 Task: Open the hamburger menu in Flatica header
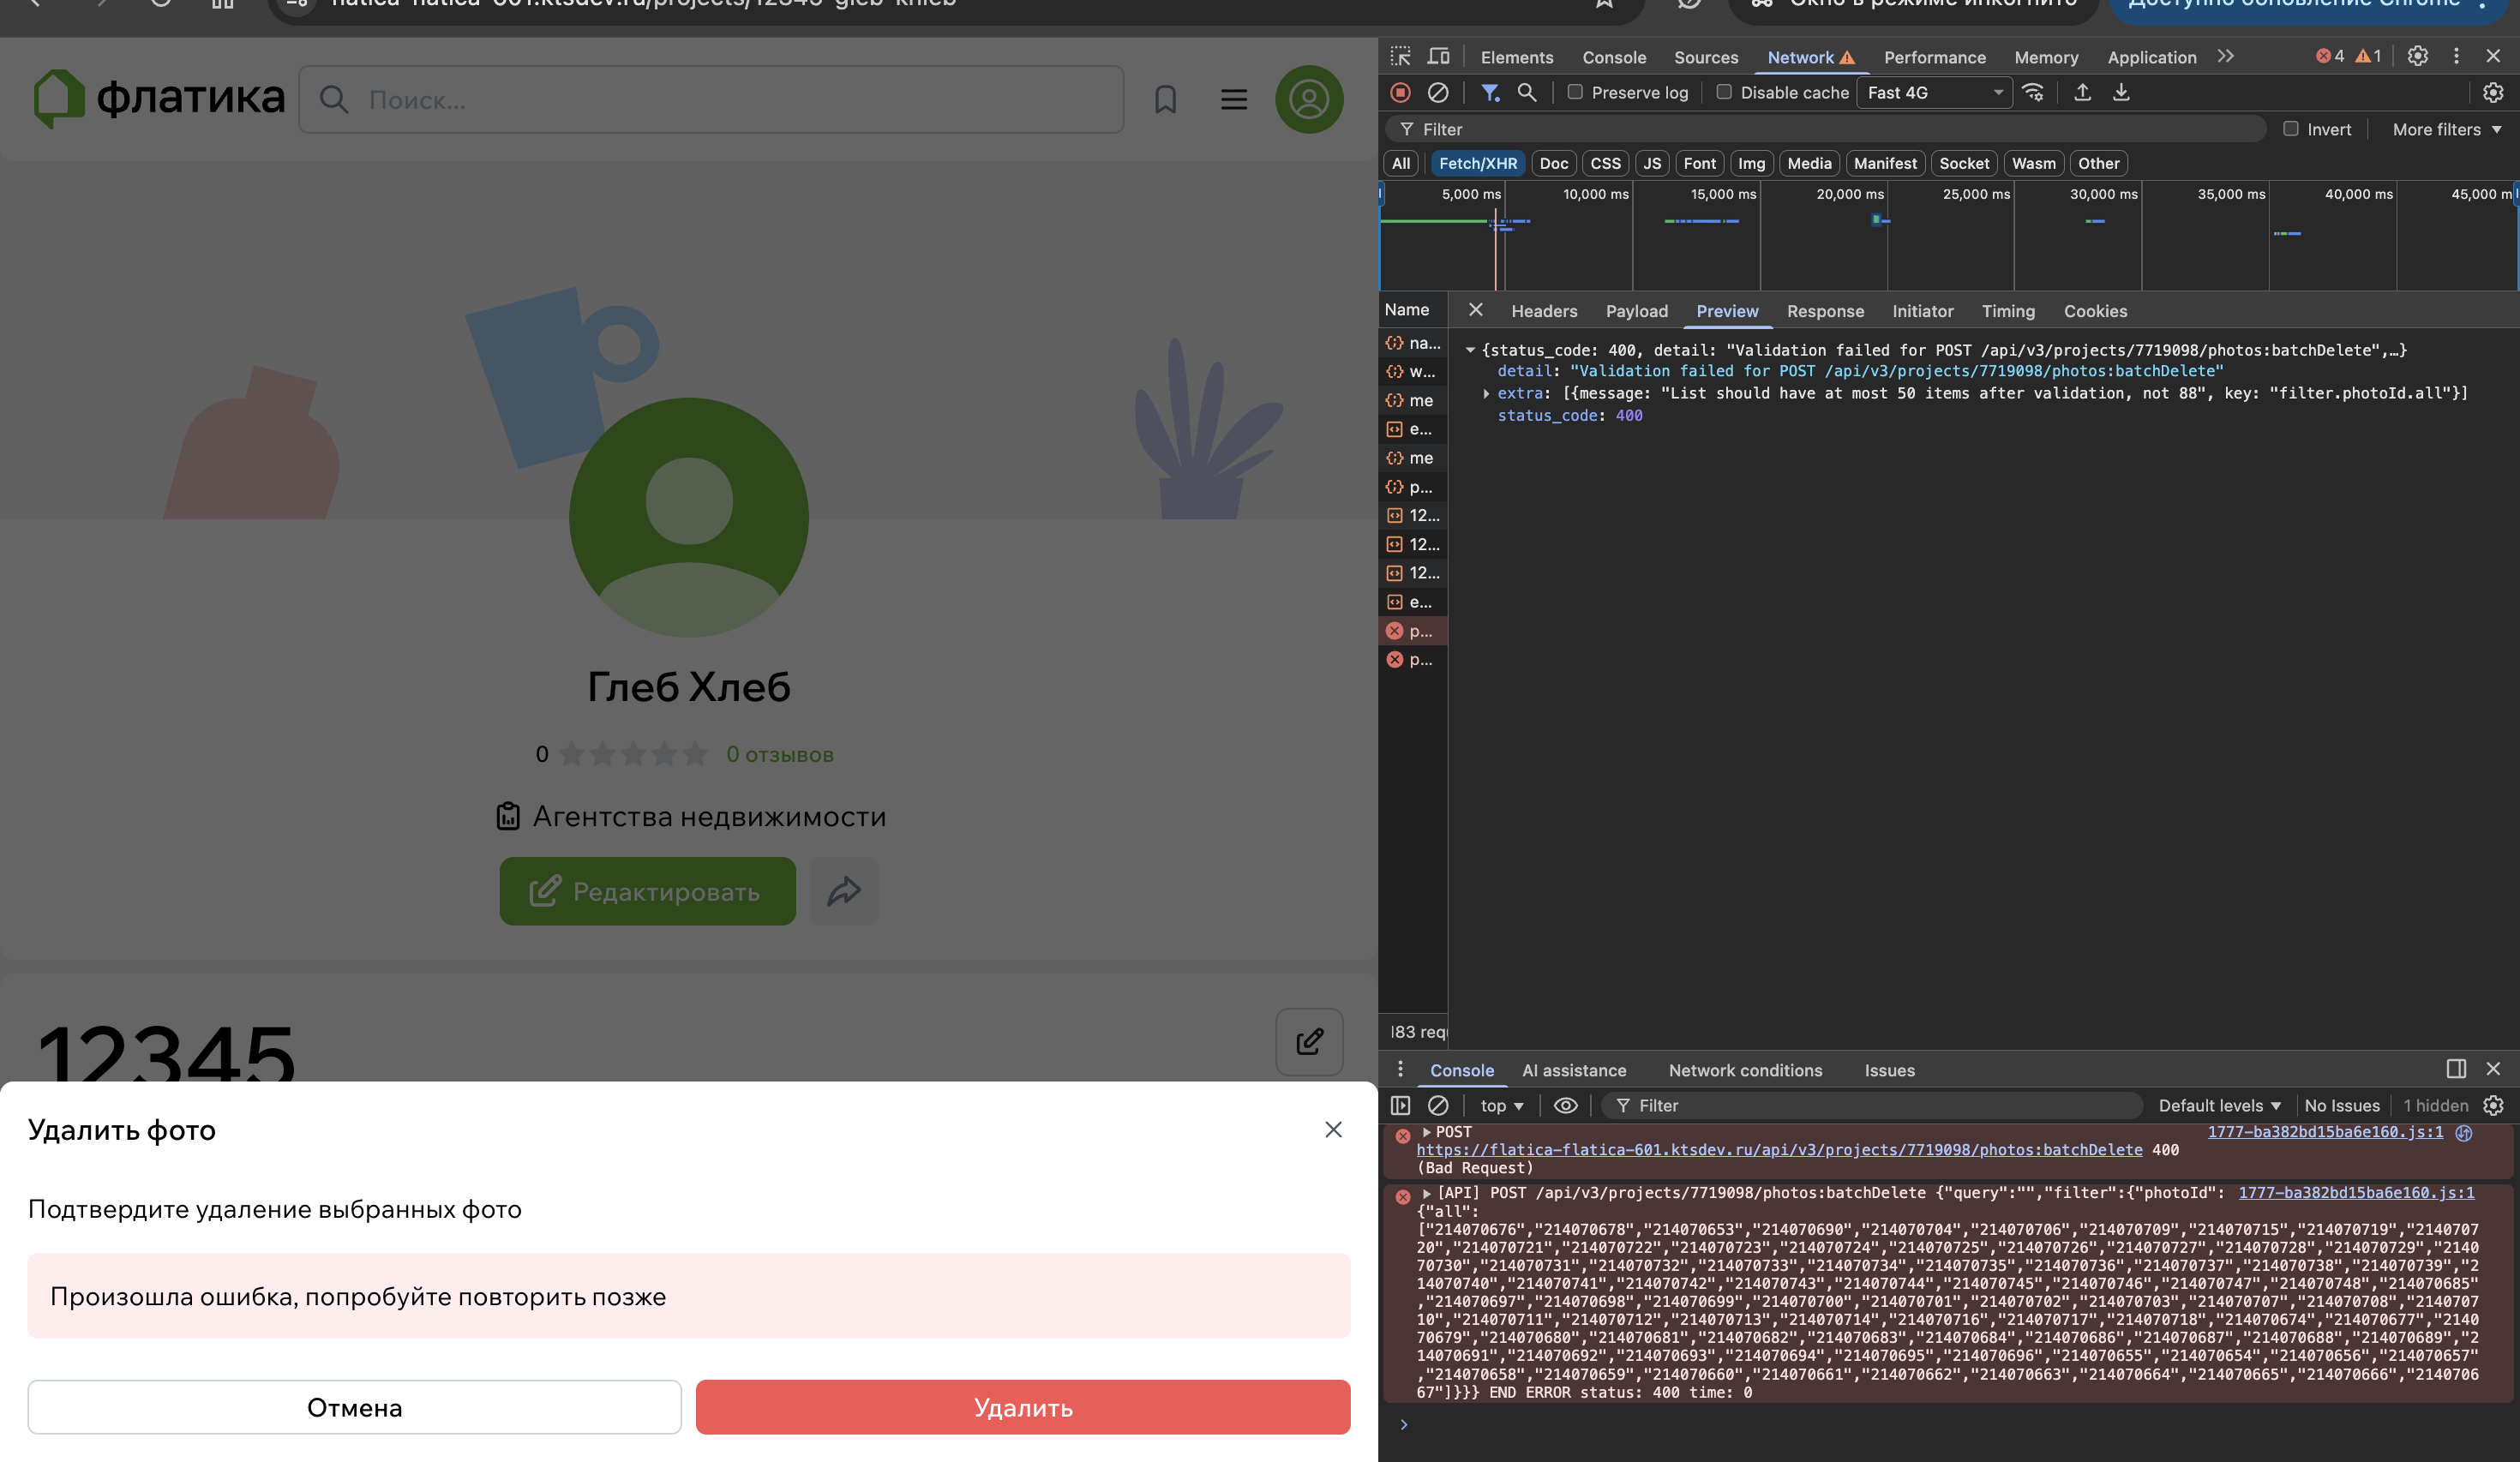point(1234,99)
